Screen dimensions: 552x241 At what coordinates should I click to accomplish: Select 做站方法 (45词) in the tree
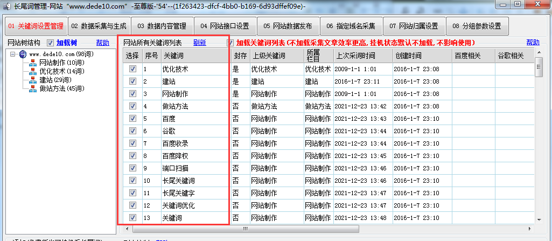(61, 88)
